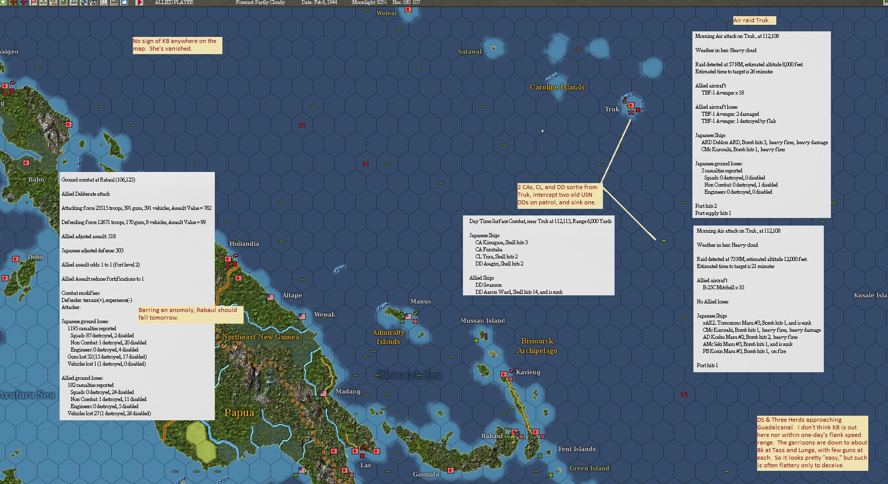
Task: Select the green unit marker on Mussau Island
Action: click(x=476, y=340)
